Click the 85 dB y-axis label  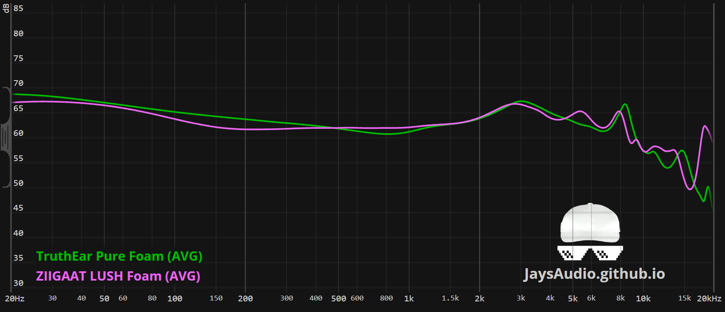[x=18, y=8]
